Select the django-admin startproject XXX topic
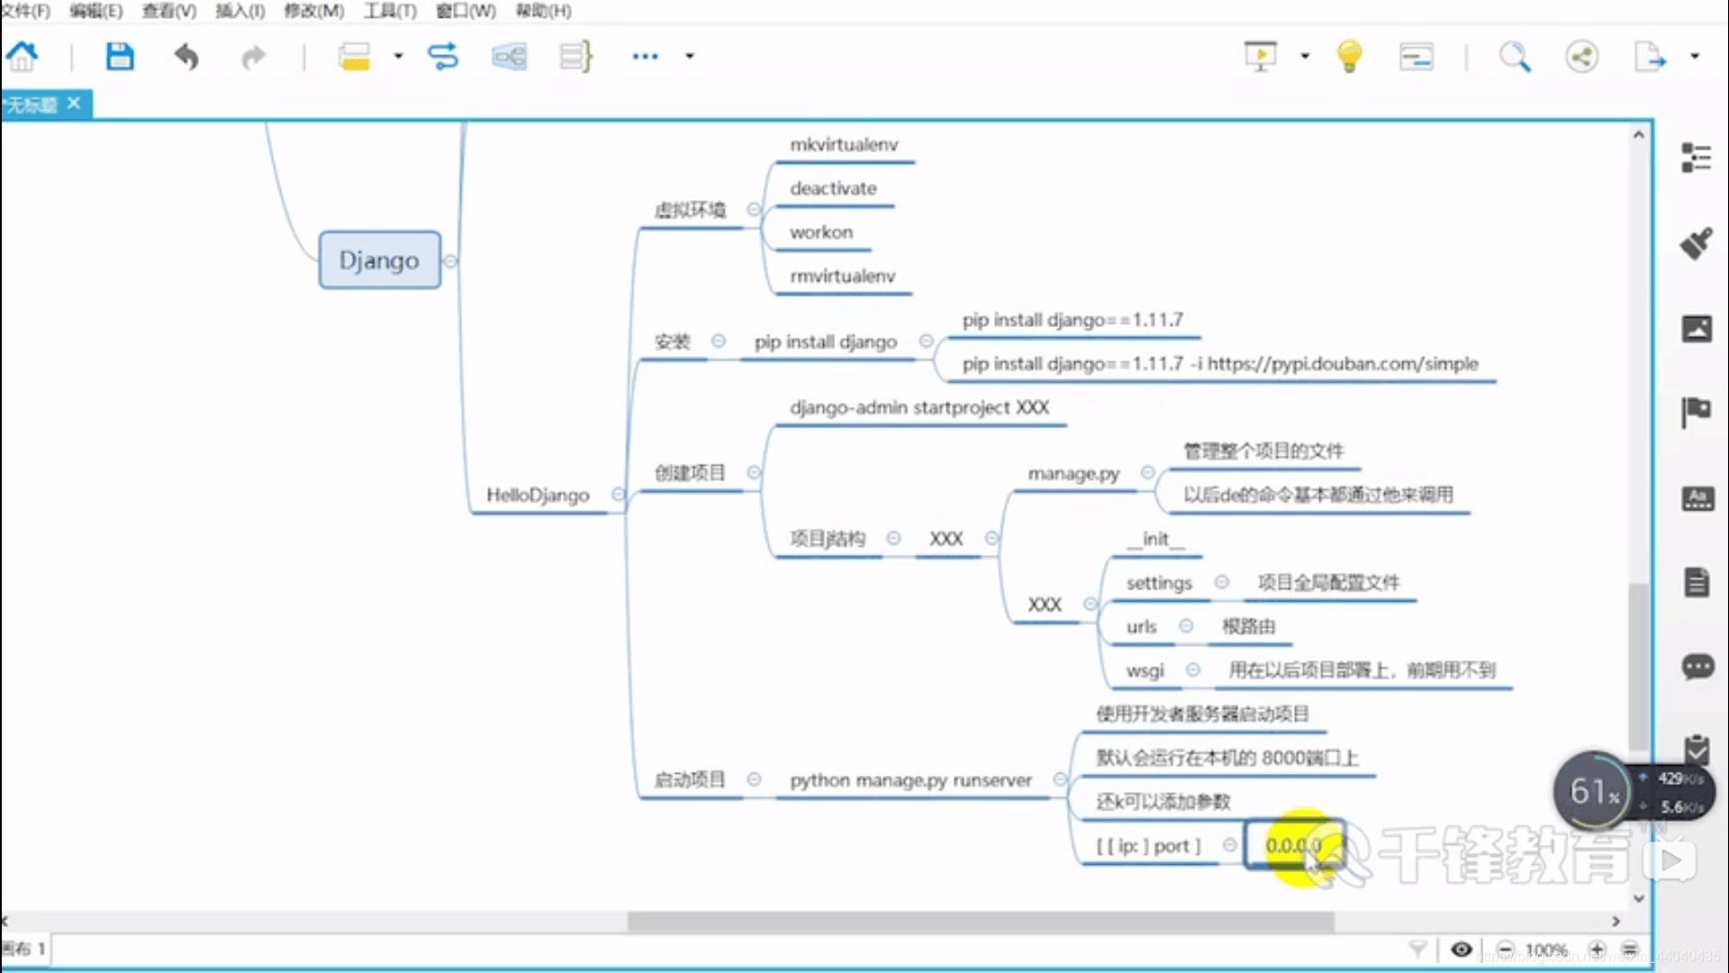Image resolution: width=1729 pixels, height=973 pixels. (x=919, y=408)
